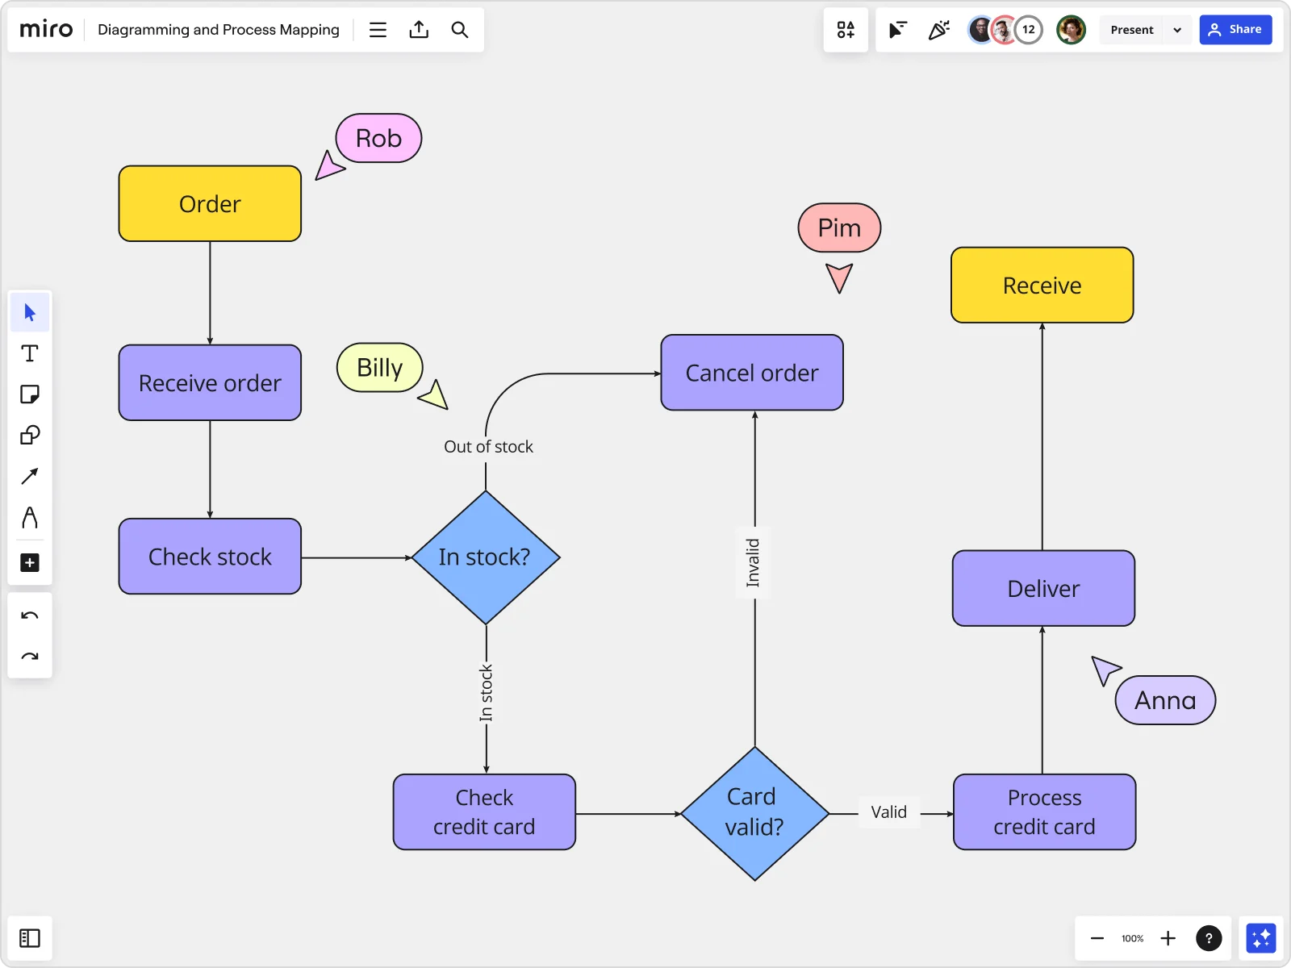
Task: Select the connector arrow tool
Action: tap(30, 477)
